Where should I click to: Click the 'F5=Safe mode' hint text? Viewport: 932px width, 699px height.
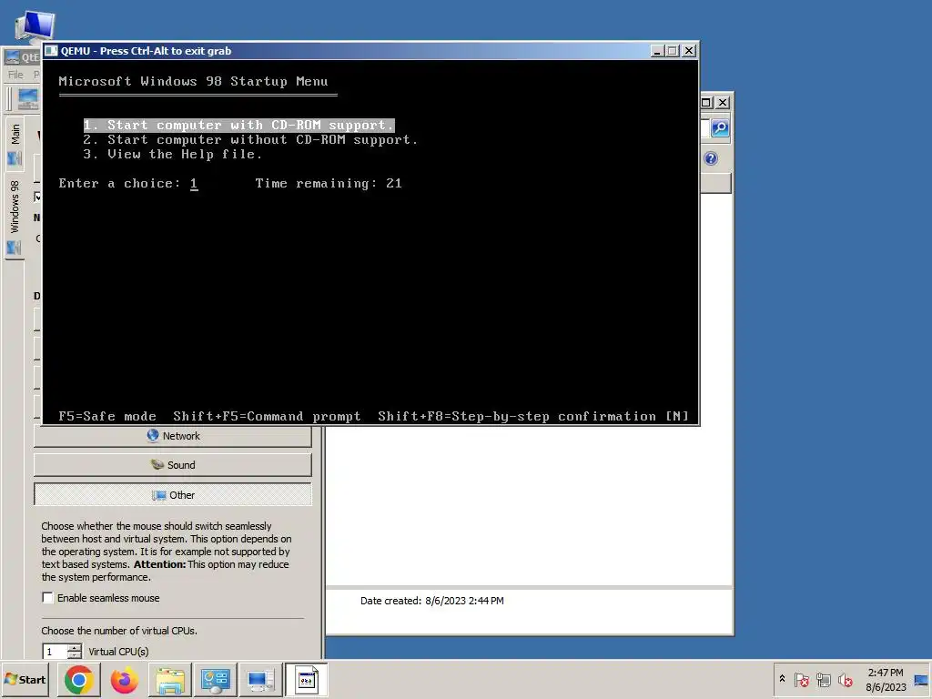tap(107, 416)
